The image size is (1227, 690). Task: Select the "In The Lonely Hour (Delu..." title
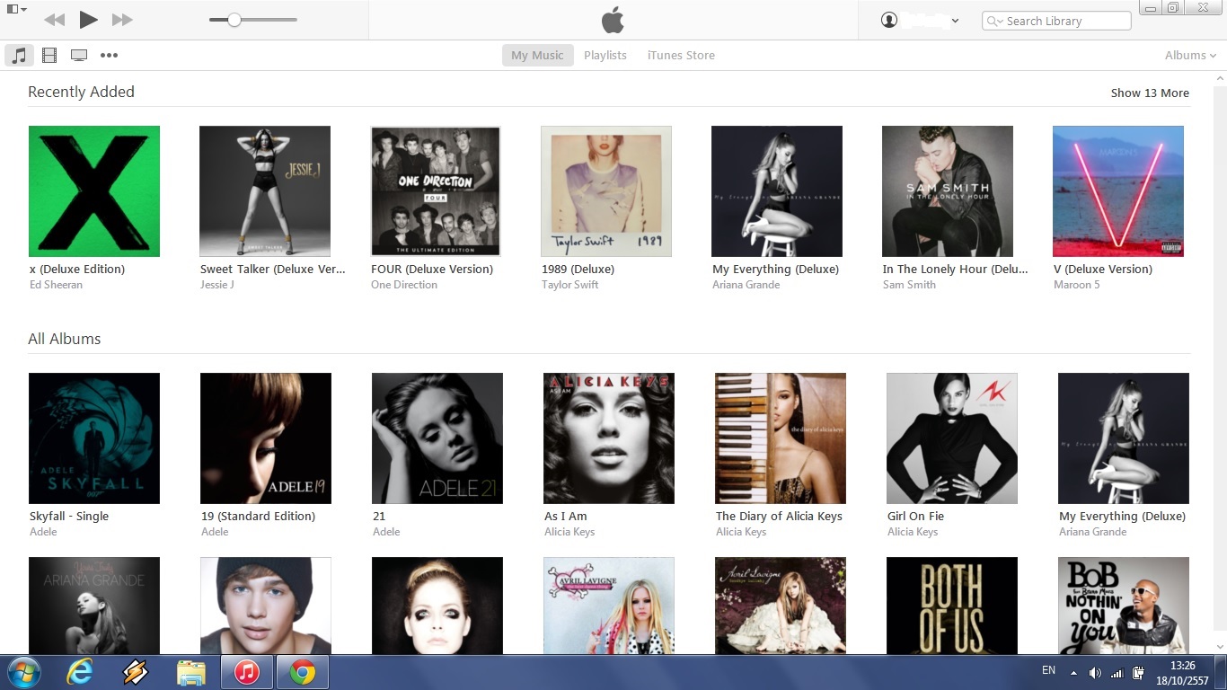(x=955, y=269)
